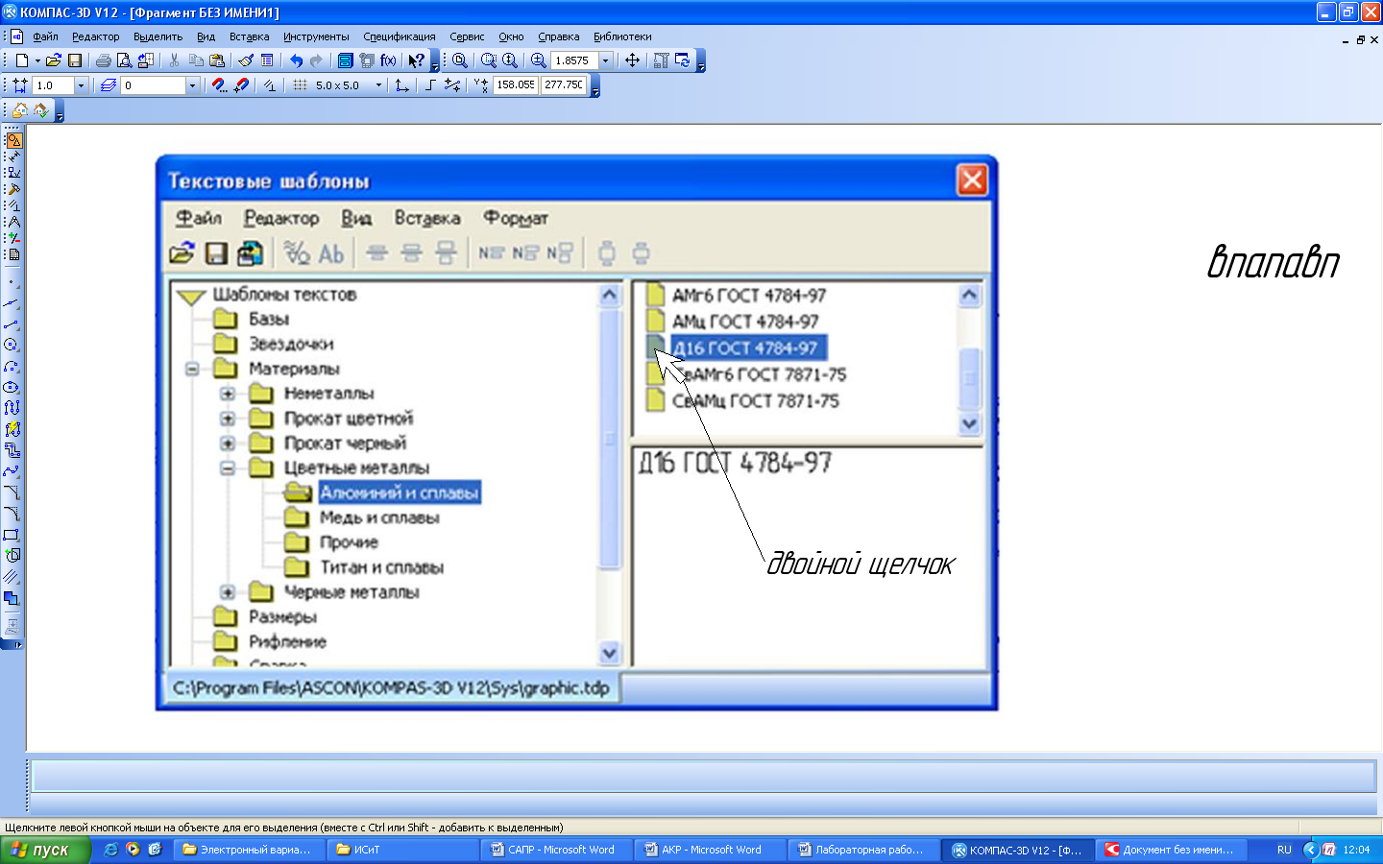Create a new document with the New icon
1383x864 pixels.
pyautogui.click(x=21, y=60)
